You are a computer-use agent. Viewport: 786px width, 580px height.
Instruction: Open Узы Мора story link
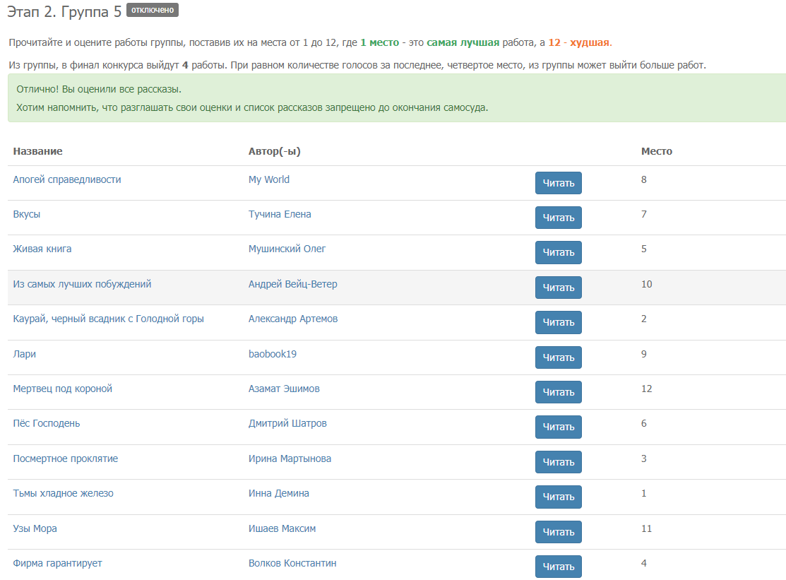pos(35,528)
